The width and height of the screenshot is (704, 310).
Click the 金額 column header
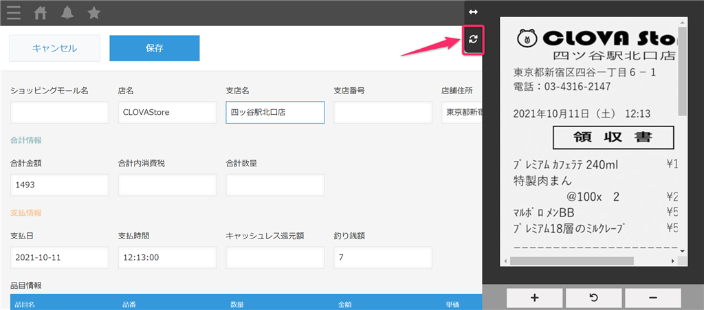point(345,305)
